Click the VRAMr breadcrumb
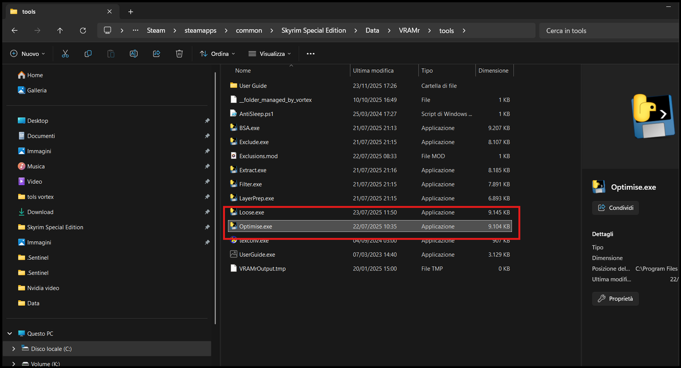This screenshot has height=368, width=681. point(409,30)
